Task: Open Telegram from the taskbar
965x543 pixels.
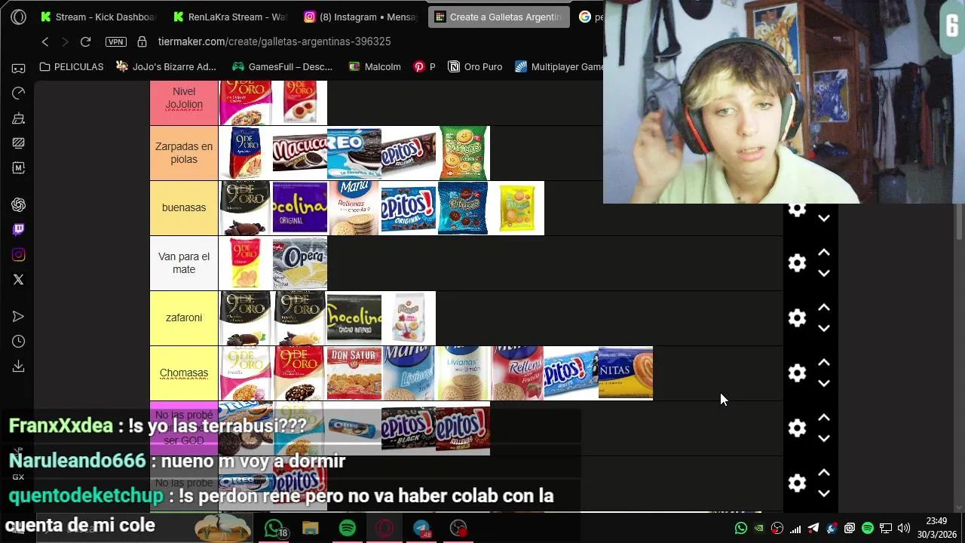Action: pos(421,528)
